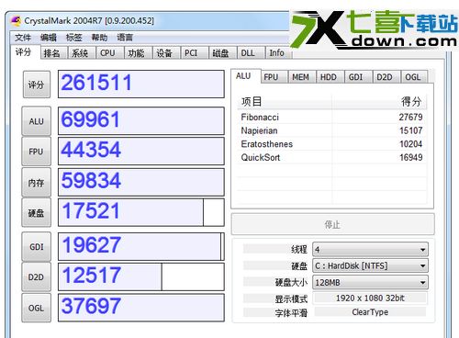The width and height of the screenshot is (459, 338).
Task: Click the 评分 total score button
Action: click(x=37, y=84)
